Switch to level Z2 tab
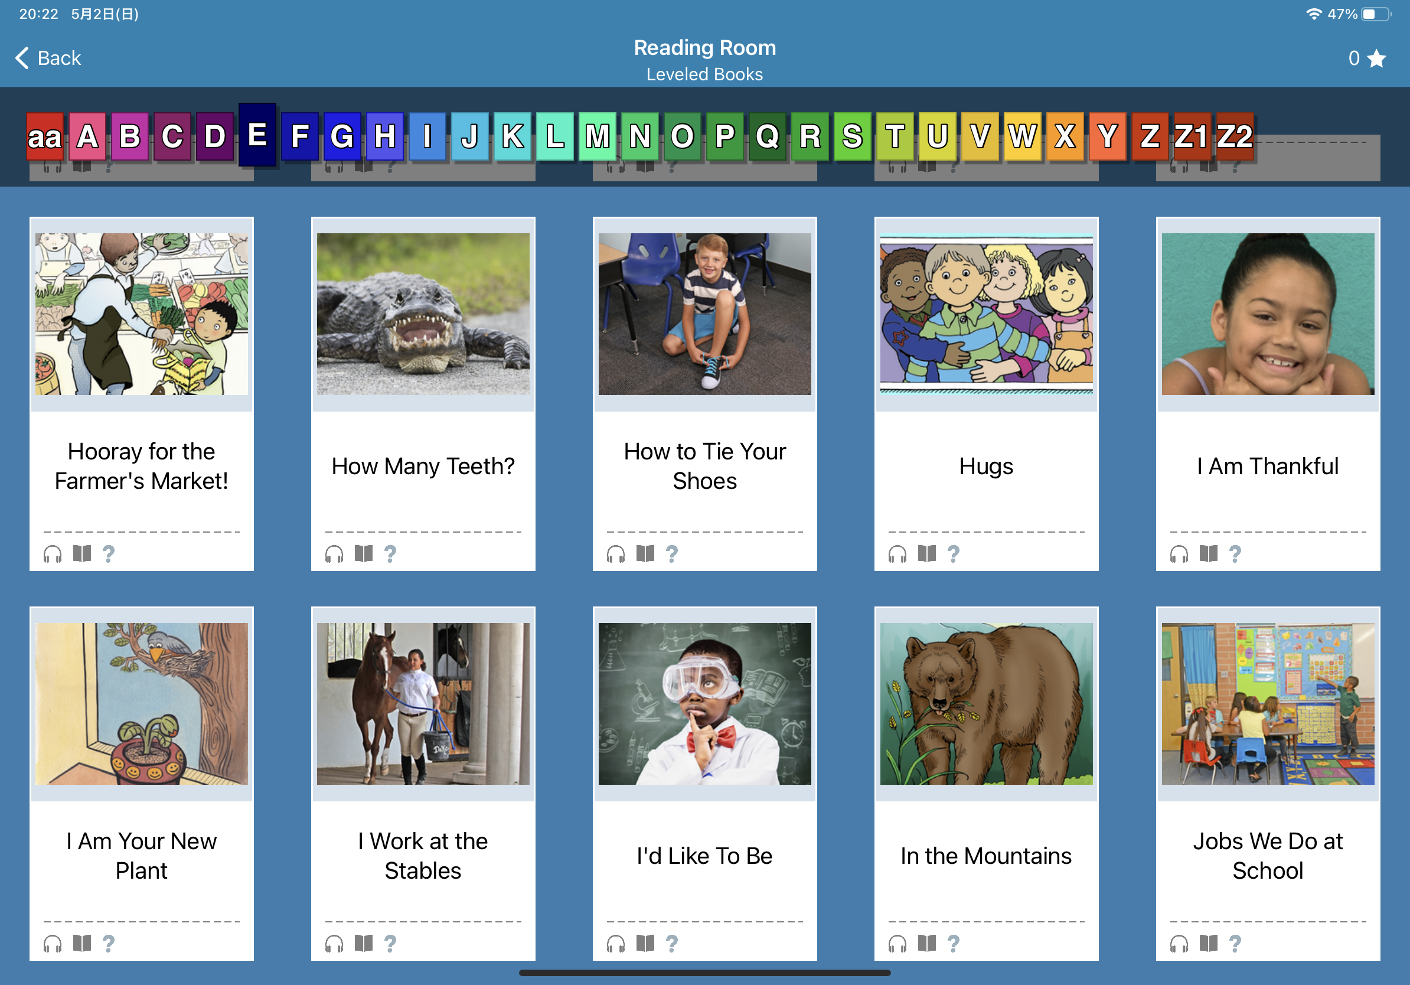 (1235, 136)
